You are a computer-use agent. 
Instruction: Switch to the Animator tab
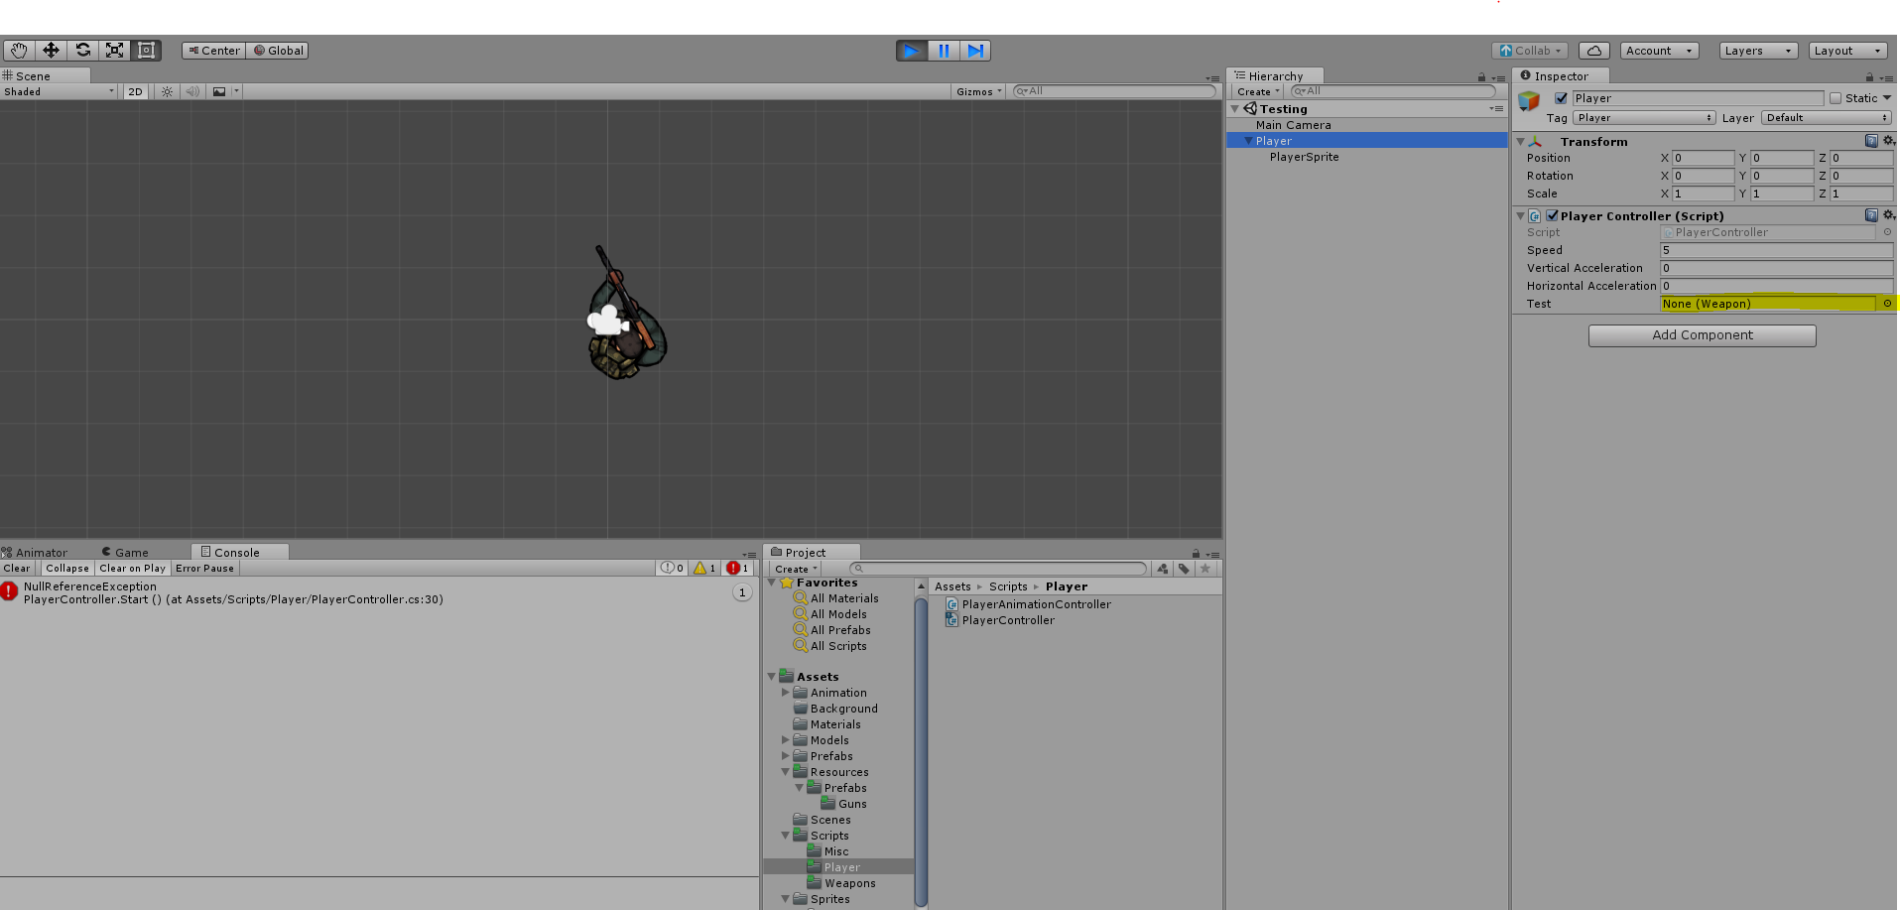[x=35, y=553]
